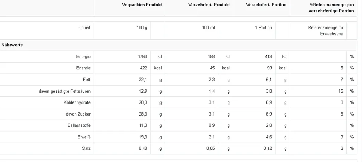Select the Verzehrfert. Produkt column header
Viewport: 362px width, 162px height.
[x=209, y=5]
